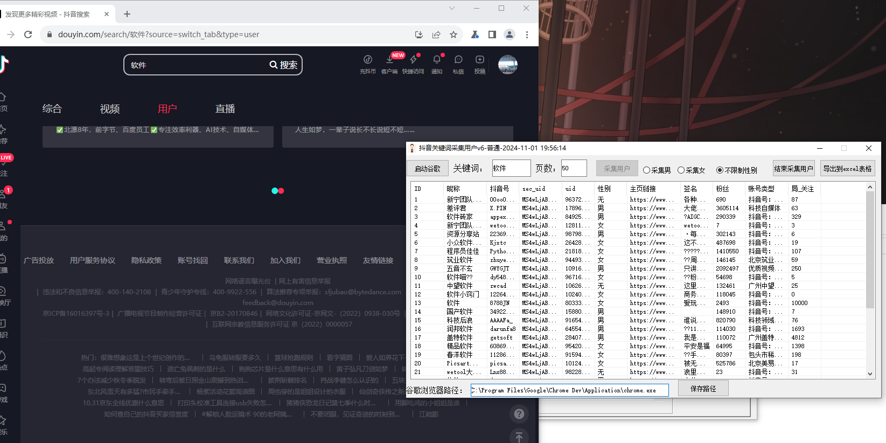886x443 pixels.
Task: Open the 账号找回 footer link
Action: click(193, 260)
